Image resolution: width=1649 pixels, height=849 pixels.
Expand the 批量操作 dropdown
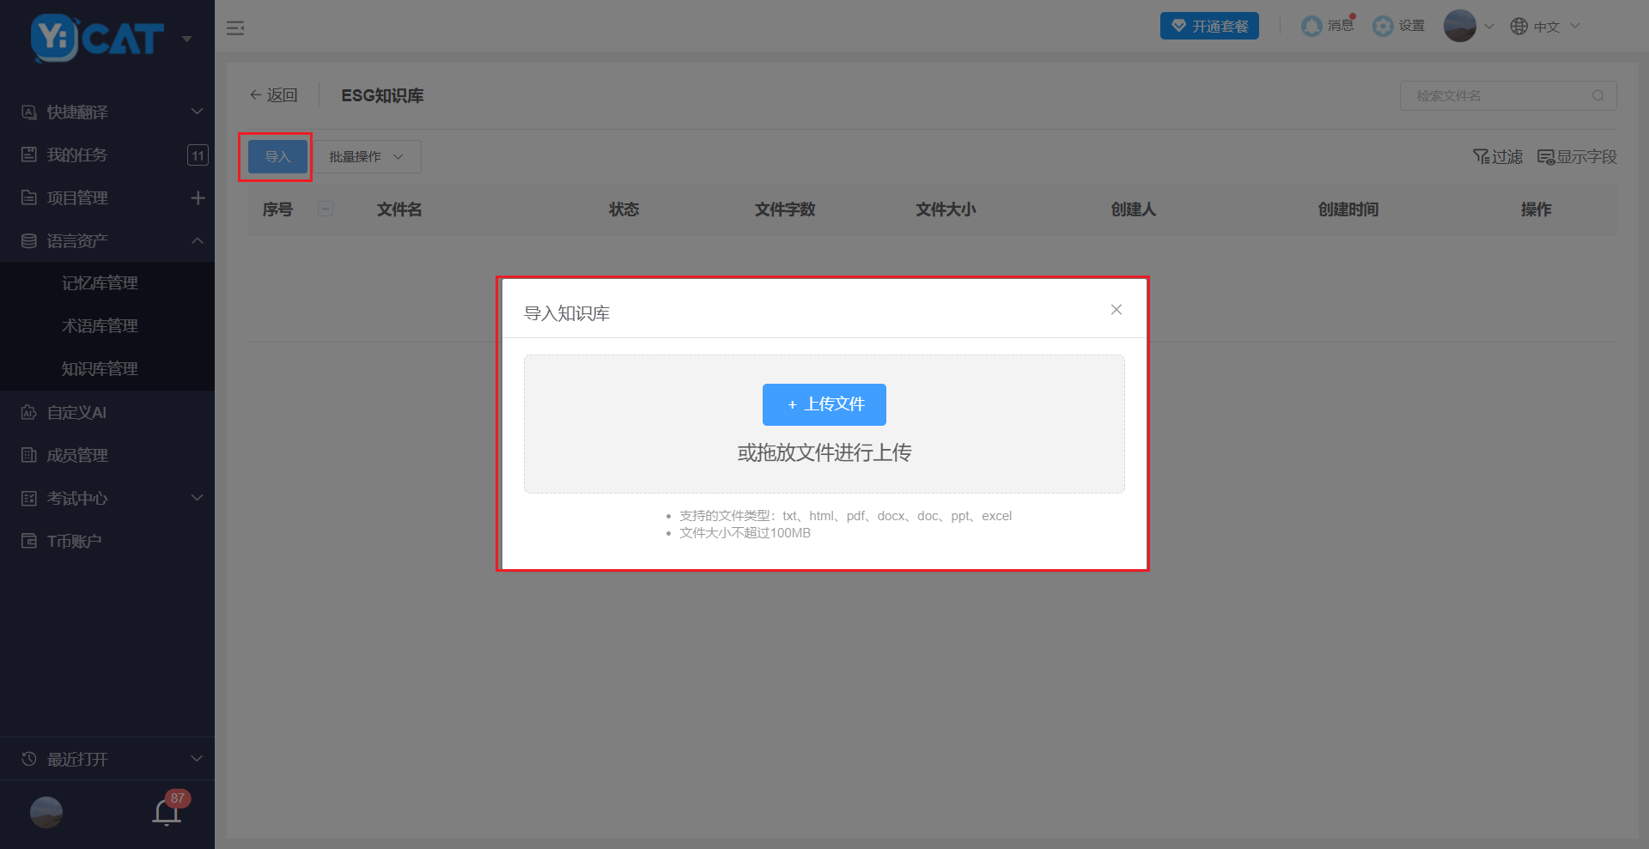366,157
